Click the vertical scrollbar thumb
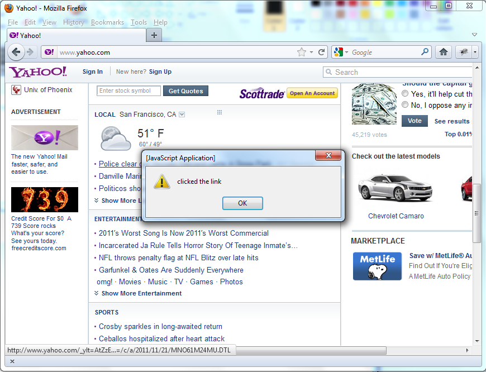 click(x=477, y=214)
